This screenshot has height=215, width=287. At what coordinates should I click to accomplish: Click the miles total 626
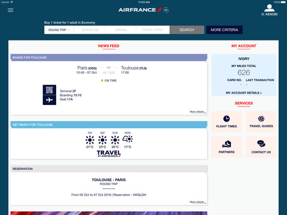(244, 73)
